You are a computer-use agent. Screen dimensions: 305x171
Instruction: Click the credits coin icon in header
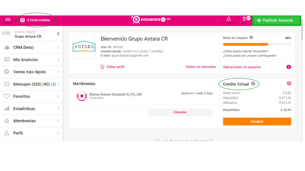point(23,20)
